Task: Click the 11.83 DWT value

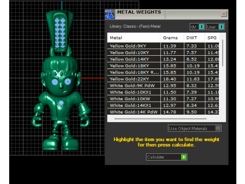Action: (x=193, y=79)
